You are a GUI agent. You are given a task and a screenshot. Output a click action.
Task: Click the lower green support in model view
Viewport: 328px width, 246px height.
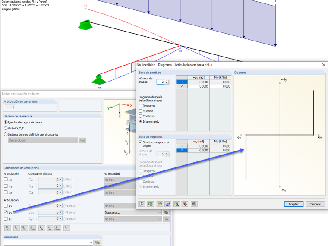(x=99, y=80)
